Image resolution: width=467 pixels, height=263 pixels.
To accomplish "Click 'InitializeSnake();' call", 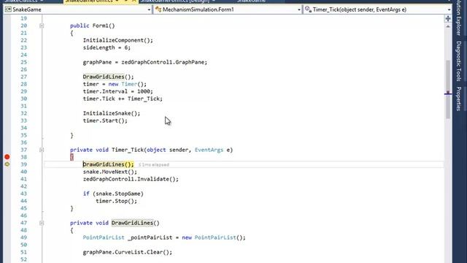I will coord(112,113).
